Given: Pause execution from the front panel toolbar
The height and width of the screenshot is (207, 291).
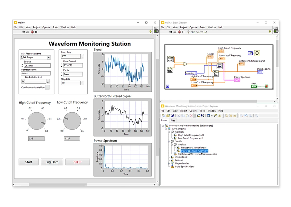Looking at the screenshot, I should coord(36,32).
